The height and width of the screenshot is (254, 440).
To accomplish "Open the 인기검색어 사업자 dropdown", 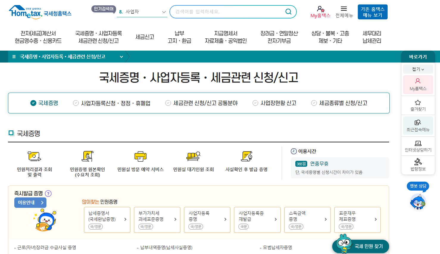I will coord(142,12).
